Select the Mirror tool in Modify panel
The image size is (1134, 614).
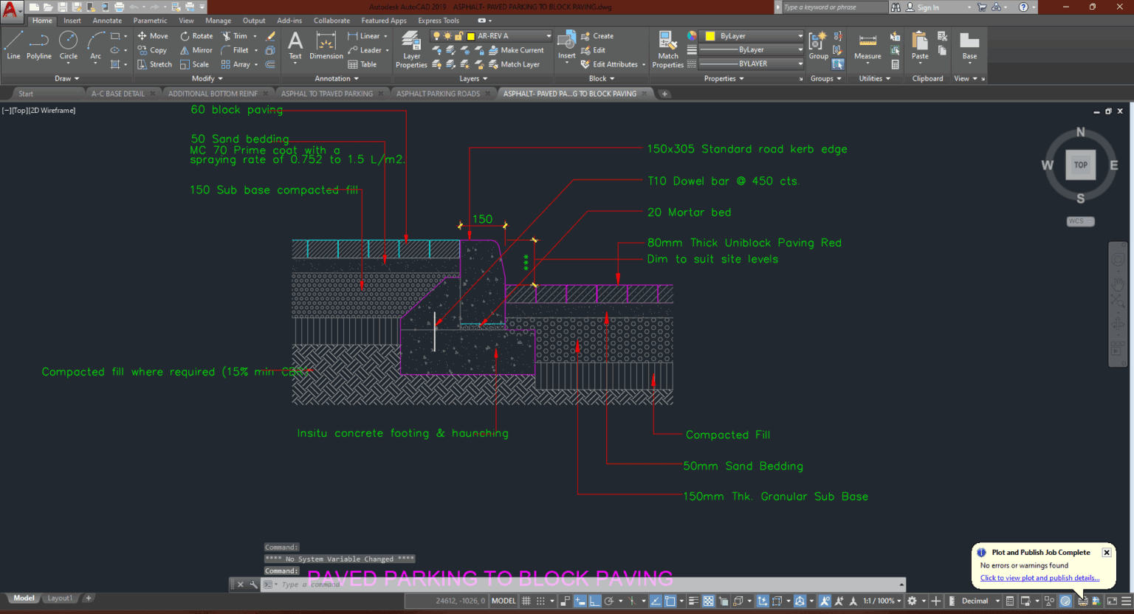(x=196, y=49)
